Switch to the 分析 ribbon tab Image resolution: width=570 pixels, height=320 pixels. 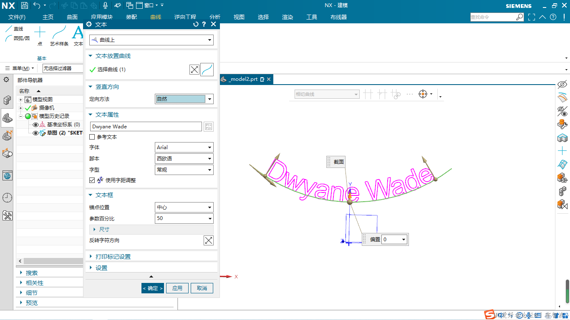215,17
